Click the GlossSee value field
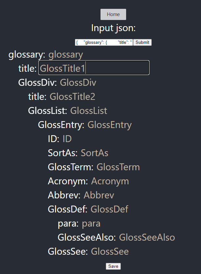The width and height of the screenshot is (201, 274). tap(110, 251)
